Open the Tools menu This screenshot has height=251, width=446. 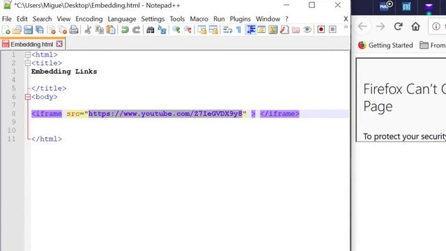point(177,19)
